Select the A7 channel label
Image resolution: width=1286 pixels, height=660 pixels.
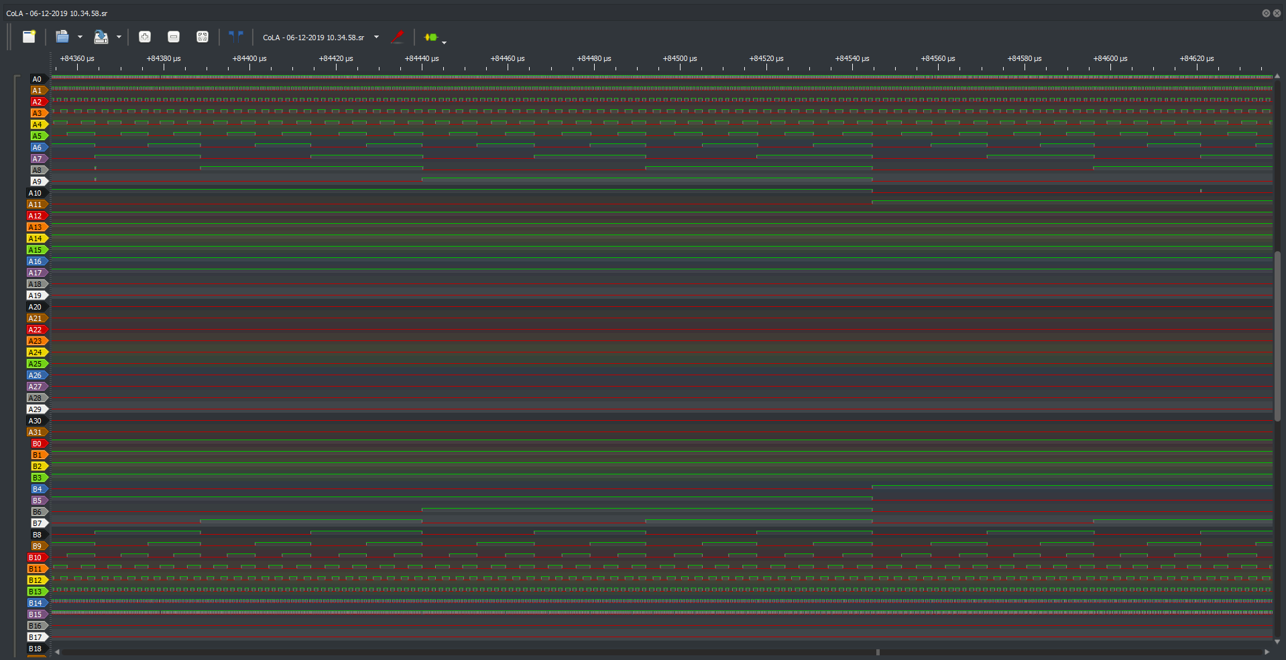tap(38, 159)
